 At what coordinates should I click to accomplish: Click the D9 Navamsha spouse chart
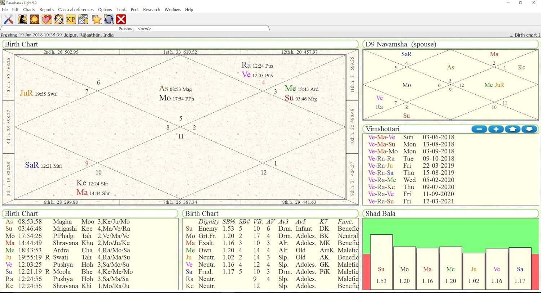[450, 85]
